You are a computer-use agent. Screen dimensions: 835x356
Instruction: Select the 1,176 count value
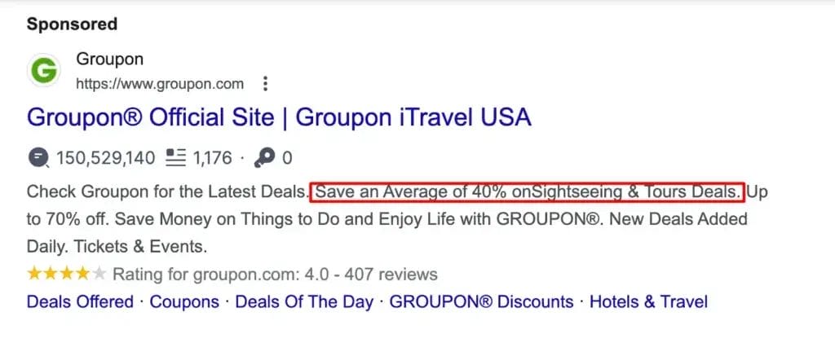coord(213,158)
